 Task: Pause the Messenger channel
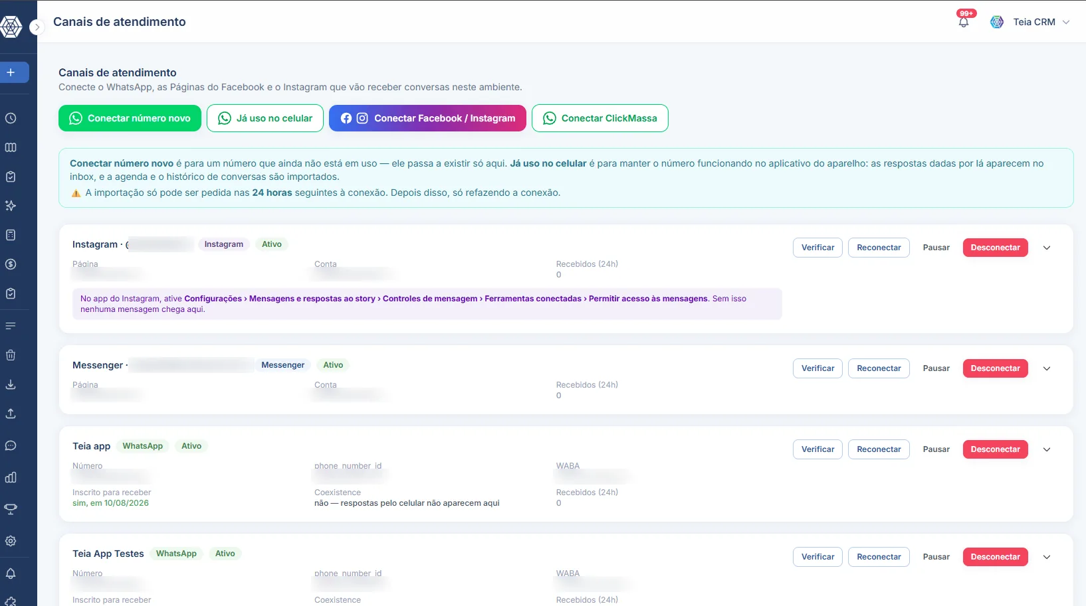tap(936, 368)
